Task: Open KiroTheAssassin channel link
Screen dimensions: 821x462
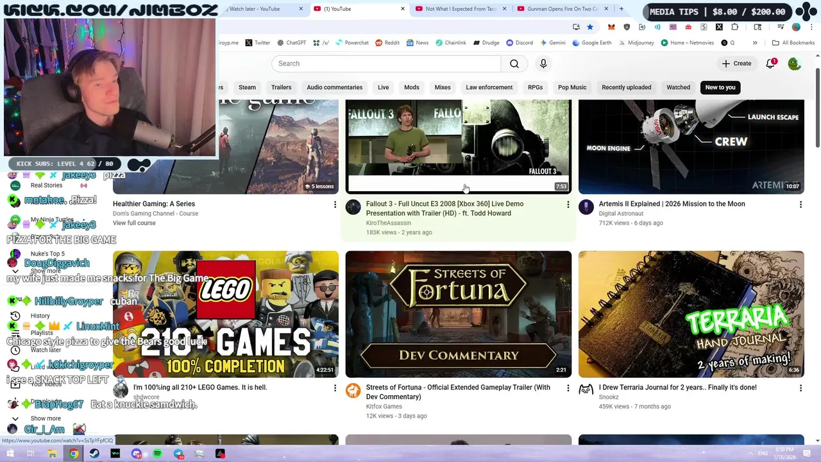Action: click(x=388, y=223)
